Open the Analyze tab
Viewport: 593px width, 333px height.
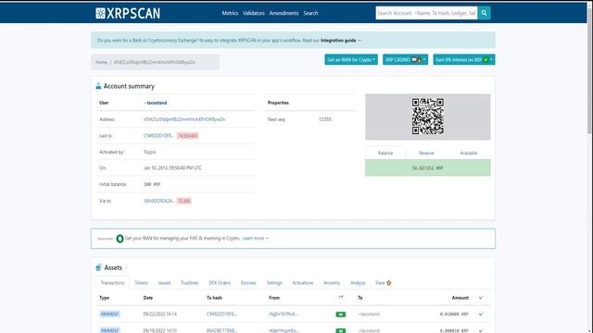pos(358,283)
